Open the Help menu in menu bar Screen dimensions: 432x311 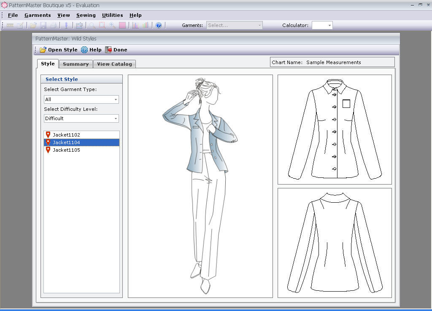coord(135,15)
